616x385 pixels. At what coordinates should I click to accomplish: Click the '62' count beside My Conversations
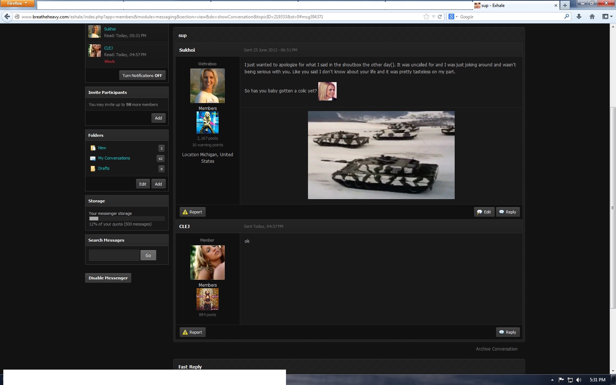(x=161, y=158)
